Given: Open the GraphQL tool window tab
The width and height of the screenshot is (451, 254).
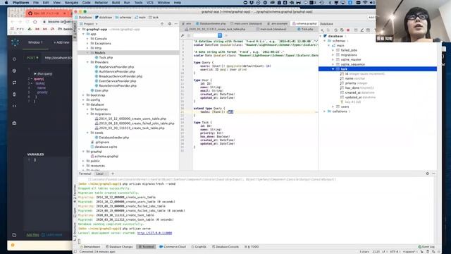Looking at the screenshot, I should coord(199,247).
